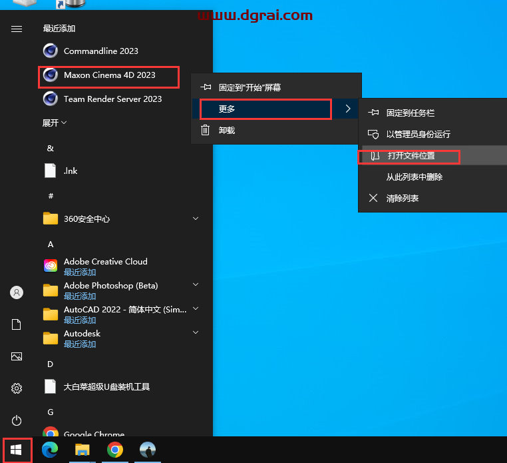Screen dimensions: 507x463
Task: Expand the 360安全中心 folder chevron
Action: coord(196,219)
